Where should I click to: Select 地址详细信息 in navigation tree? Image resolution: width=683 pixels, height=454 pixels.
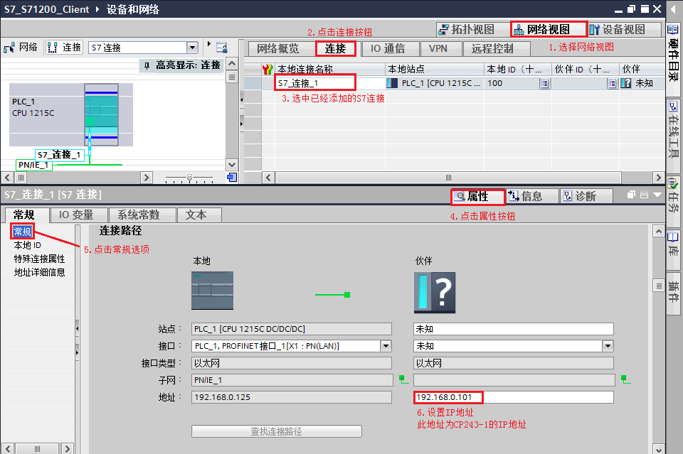[x=39, y=273]
